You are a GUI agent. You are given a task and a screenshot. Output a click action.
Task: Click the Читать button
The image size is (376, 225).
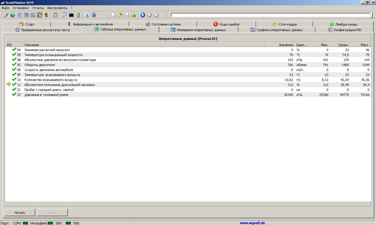(x=20, y=213)
